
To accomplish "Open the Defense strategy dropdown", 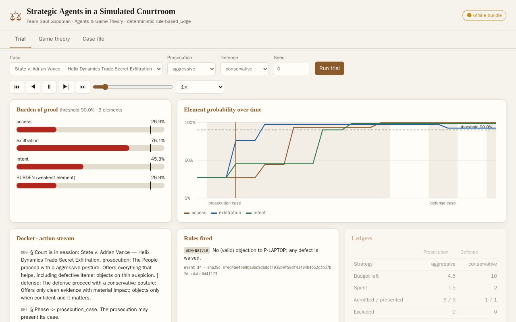I will pos(245,69).
